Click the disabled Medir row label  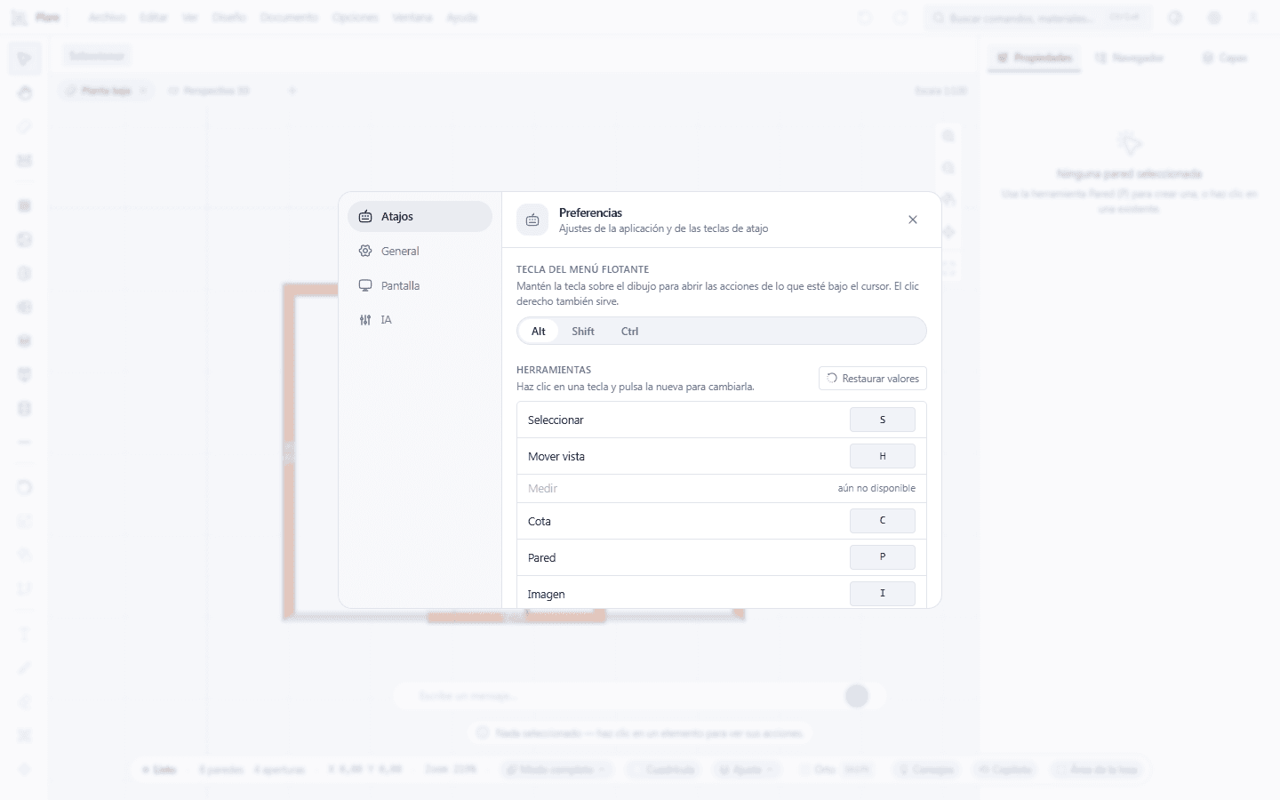pyautogui.click(x=542, y=488)
